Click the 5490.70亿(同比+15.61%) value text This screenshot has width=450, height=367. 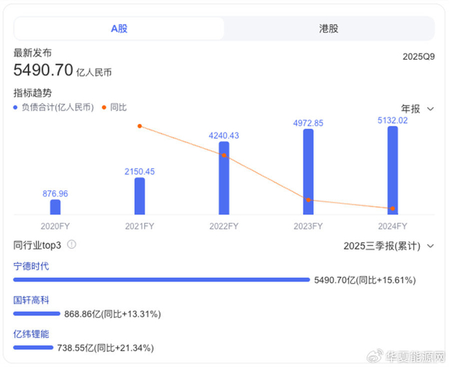tap(365, 280)
